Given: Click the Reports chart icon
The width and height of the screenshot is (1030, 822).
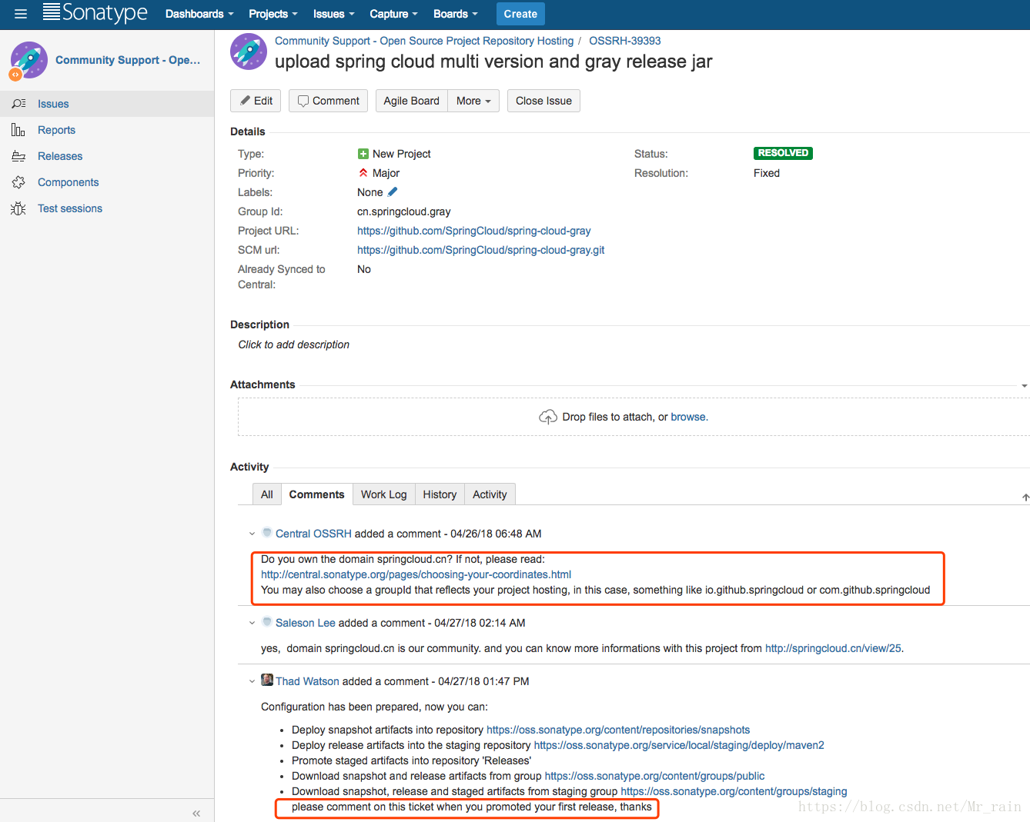Looking at the screenshot, I should coord(18,129).
